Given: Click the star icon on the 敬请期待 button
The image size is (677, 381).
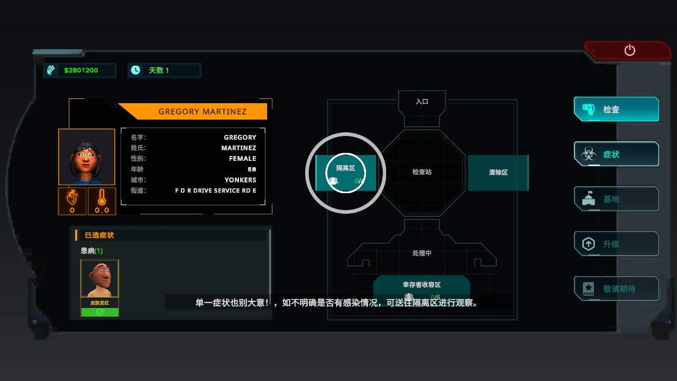Looking at the screenshot, I should tap(588, 288).
